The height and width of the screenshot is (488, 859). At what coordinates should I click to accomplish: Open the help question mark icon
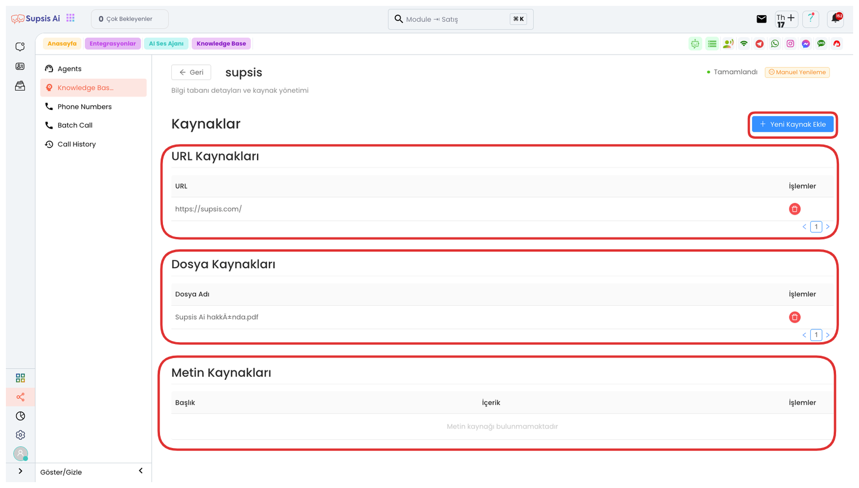click(811, 19)
